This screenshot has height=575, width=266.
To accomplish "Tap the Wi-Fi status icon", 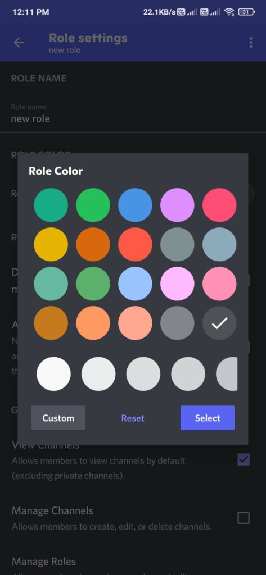I will 229,12.
